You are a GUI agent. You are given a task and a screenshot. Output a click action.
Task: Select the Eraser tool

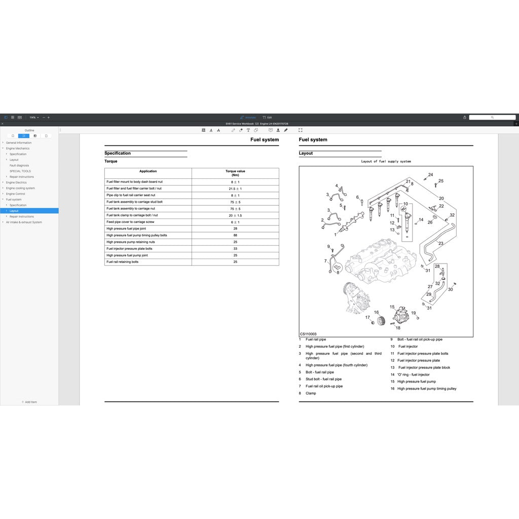(x=240, y=130)
